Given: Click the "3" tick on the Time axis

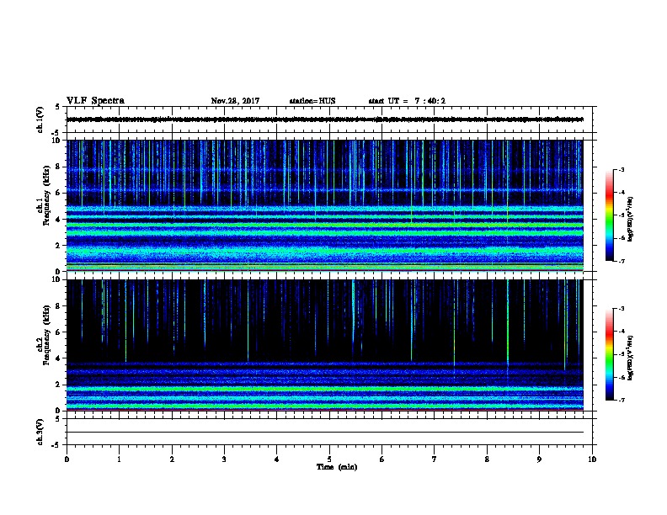Looking at the screenshot, I should pos(224,459).
